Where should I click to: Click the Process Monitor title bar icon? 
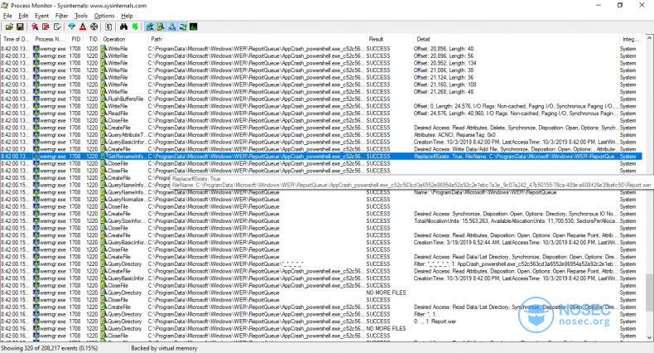coord(5,6)
